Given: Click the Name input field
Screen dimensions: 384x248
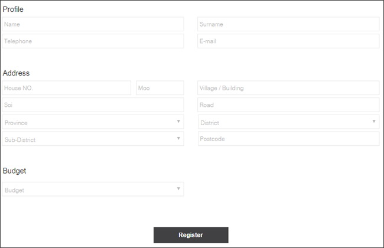Looking at the screenshot, I should 93,24.
